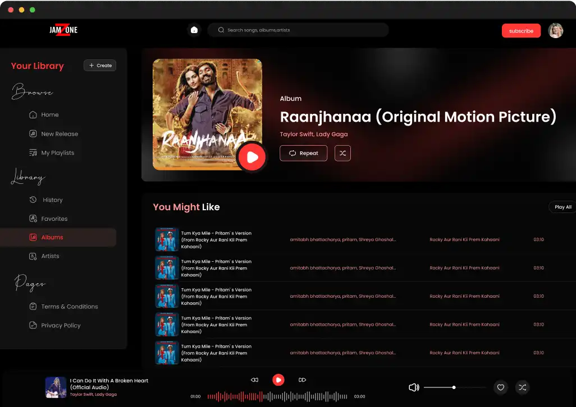Viewport: 576px width, 407px height.
Task: Click the second song's artists text
Action: (342, 268)
